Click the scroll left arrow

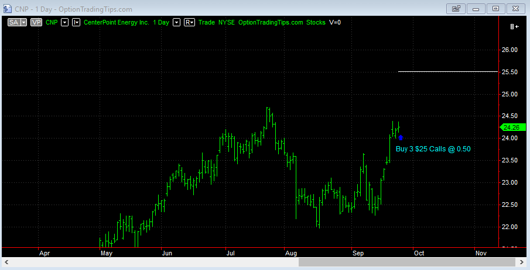tap(6, 262)
